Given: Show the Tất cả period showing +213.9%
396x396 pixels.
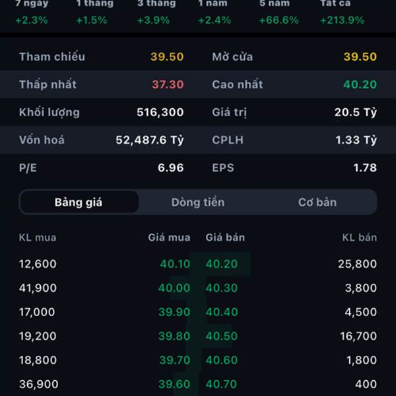Looking at the screenshot, I should [x=342, y=12].
